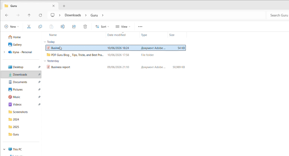
Task: Click the File folder type cell
Action: 147,55
